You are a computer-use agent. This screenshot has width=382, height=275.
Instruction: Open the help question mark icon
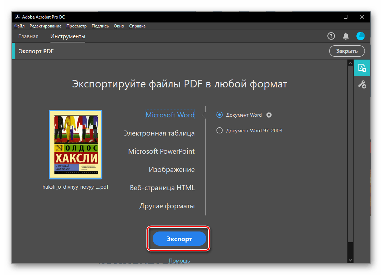[331, 36]
